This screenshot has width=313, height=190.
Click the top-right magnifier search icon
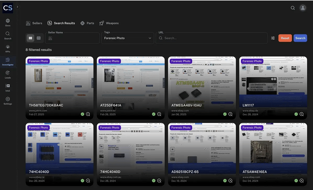pos(293,8)
